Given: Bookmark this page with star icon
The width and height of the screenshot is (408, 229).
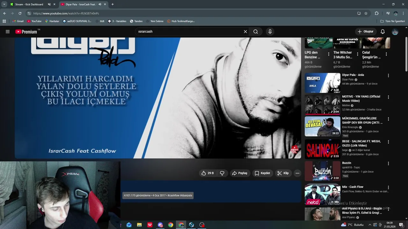Looking at the screenshot, I should coord(366,13).
